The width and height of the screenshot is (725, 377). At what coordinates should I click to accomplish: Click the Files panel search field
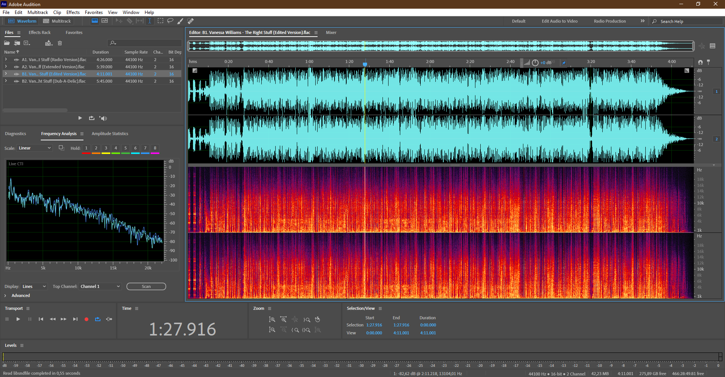tap(145, 43)
